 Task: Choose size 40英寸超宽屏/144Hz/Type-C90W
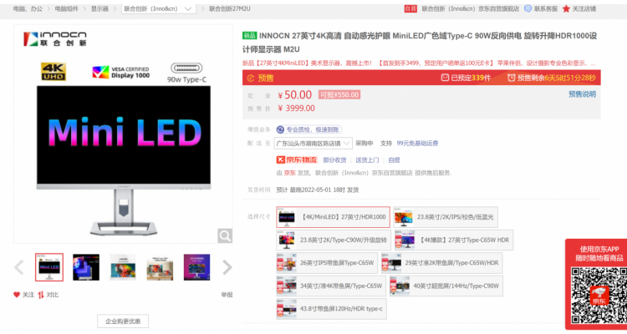446,286
